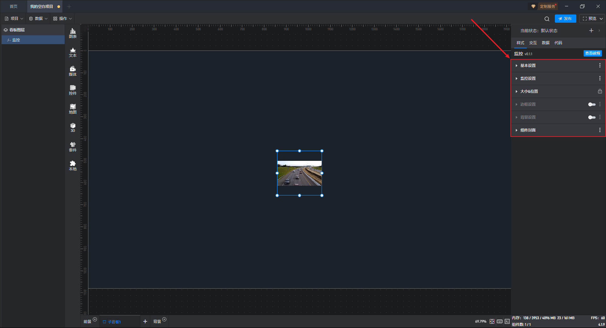The image size is (606, 328).
Task: Click the 发布 publish button
Action: (x=565, y=19)
